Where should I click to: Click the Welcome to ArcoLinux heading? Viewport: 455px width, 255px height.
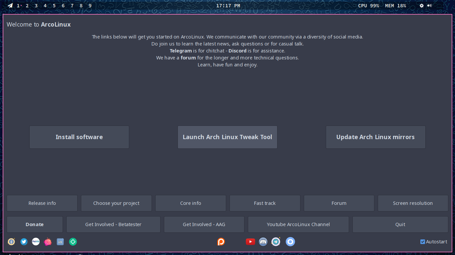click(x=39, y=25)
